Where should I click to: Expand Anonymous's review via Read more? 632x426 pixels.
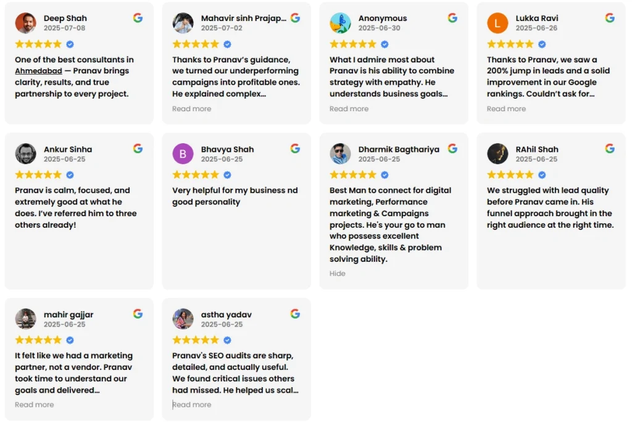pos(349,109)
